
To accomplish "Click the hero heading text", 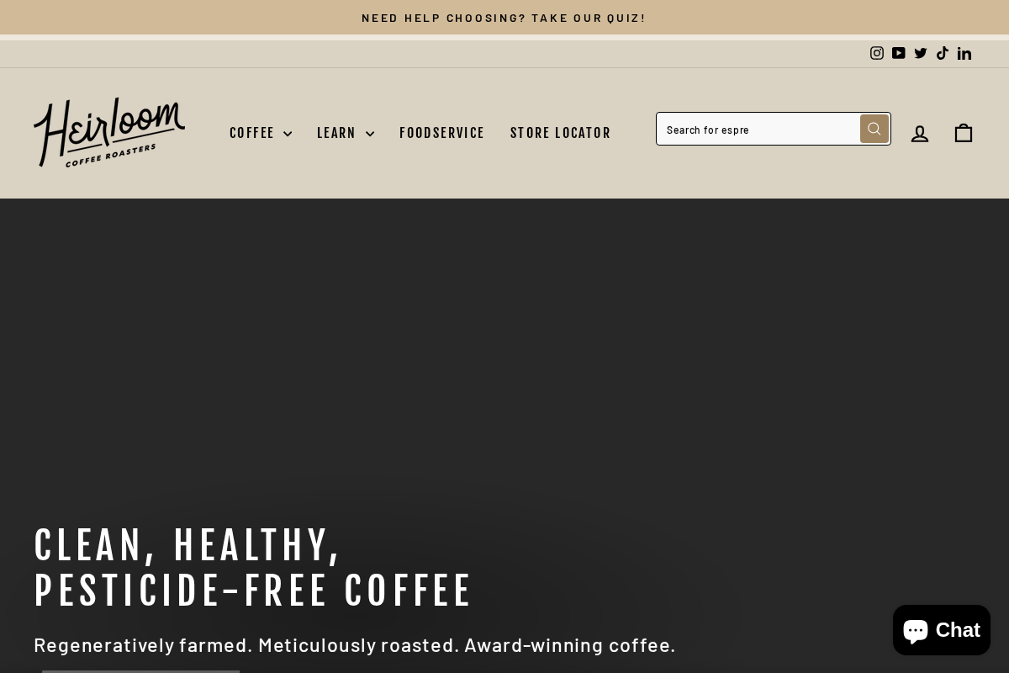I will point(254,568).
